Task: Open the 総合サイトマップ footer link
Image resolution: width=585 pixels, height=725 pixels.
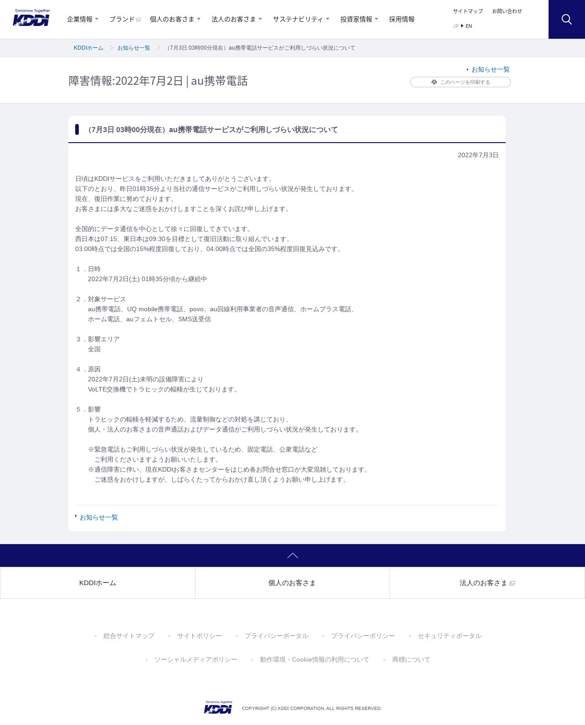Action: pyautogui.click(x=129, y=636)
